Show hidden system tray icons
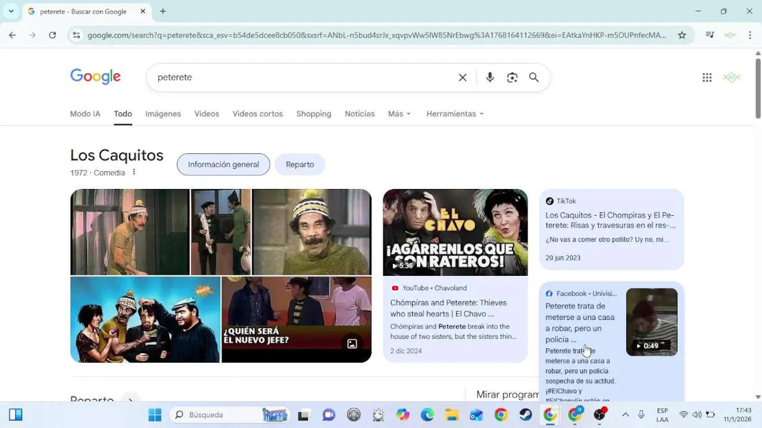The width and height of the screenshot is (762, 428). pos(626,414)
